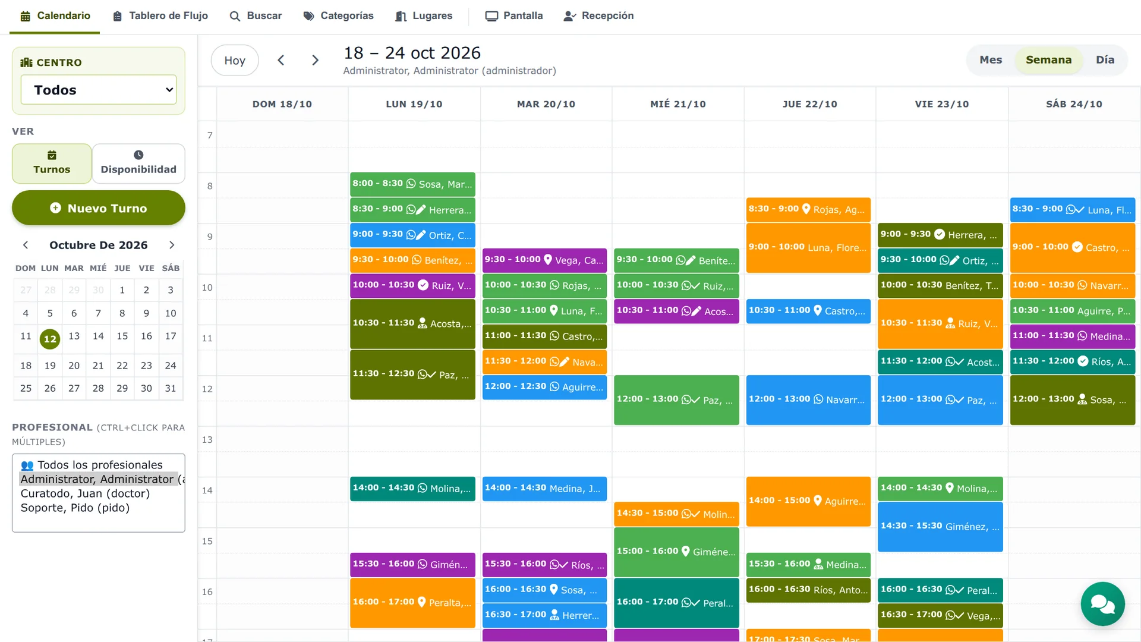The width and height of the screenshot is (1141, 642).
Task: Open the Tablero de Flujo tab
Action: pos(160,16)
